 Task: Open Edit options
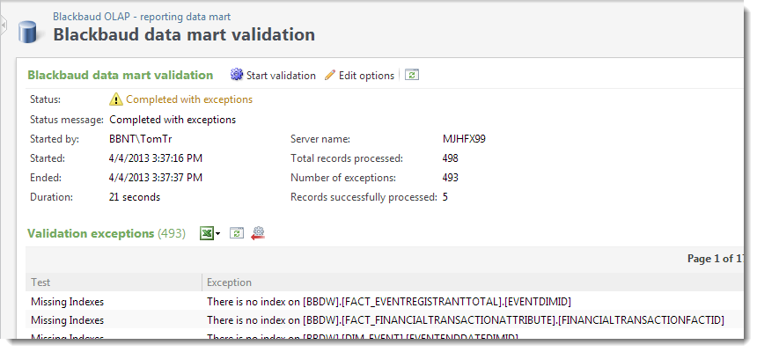(x=360, y=76)
